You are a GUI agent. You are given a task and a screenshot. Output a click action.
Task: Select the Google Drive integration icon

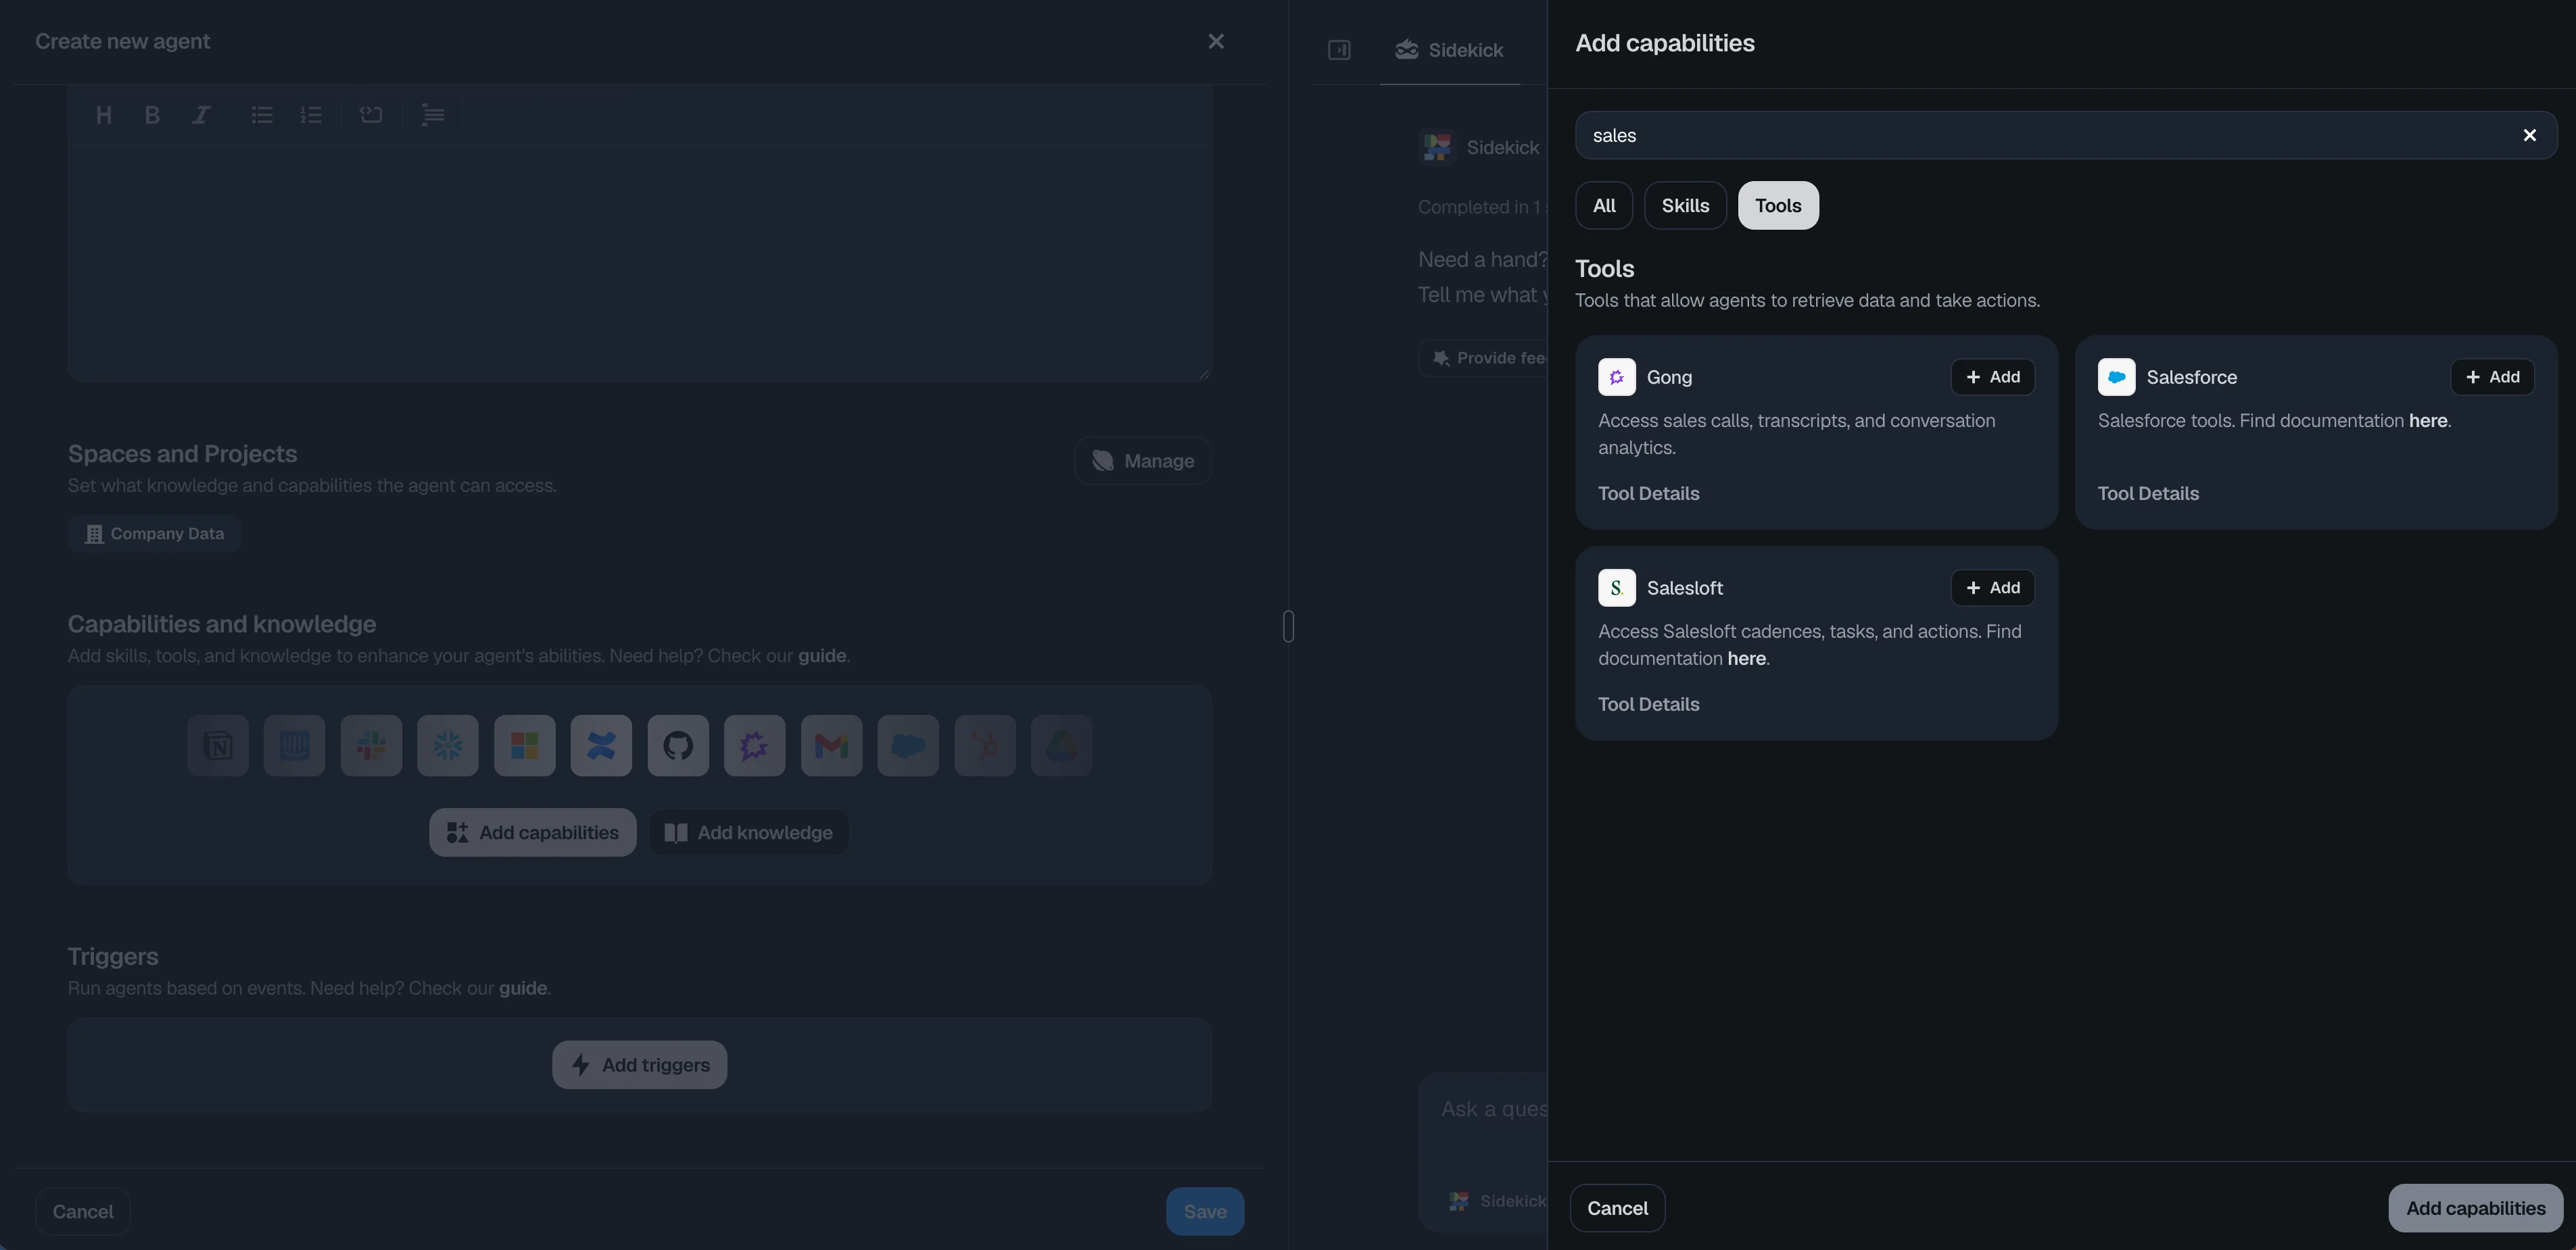click(x=1061, y=745)
